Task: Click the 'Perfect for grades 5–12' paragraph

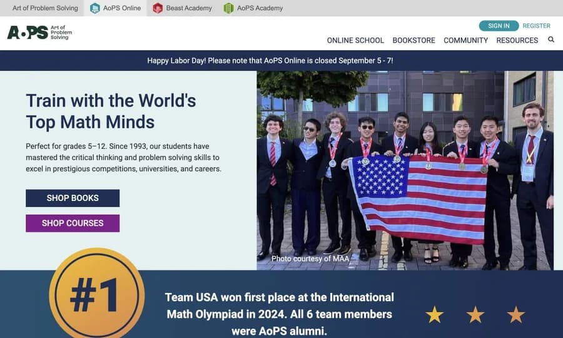Action: (x=123, y=157)
